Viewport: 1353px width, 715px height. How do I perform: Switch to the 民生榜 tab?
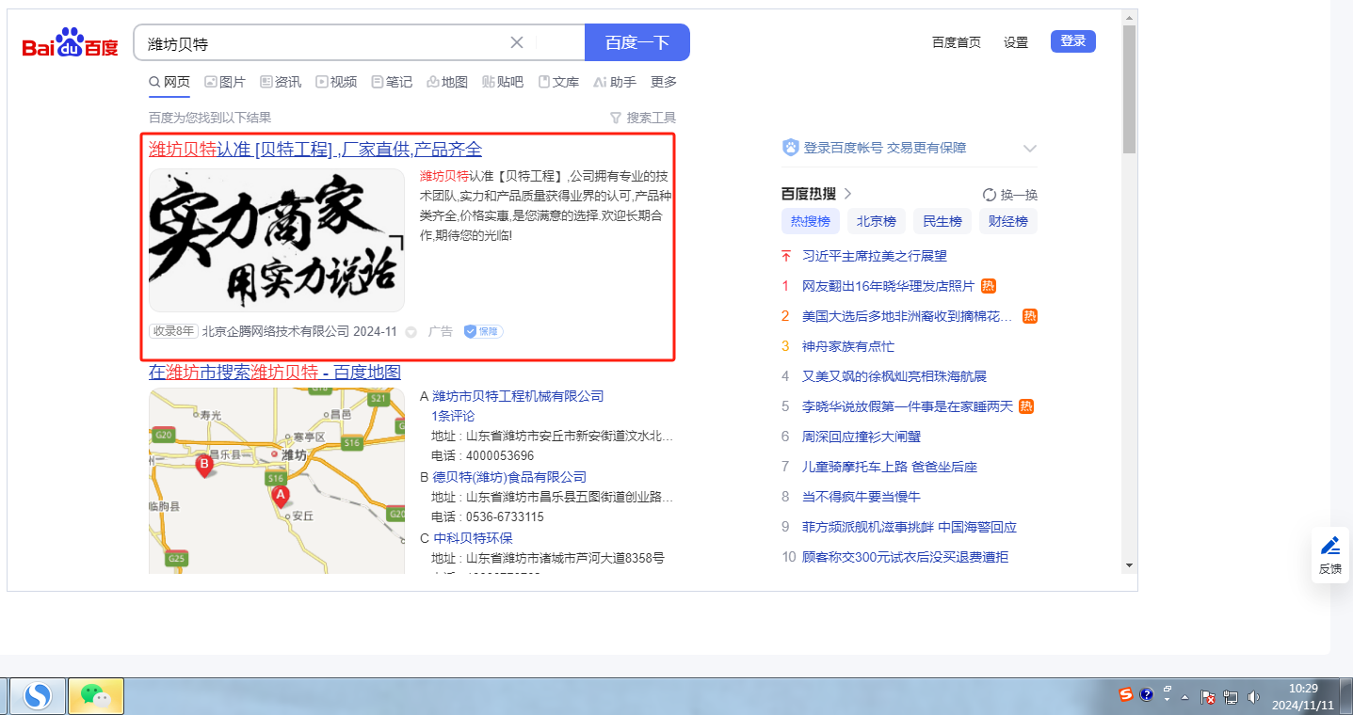pyautogui.click(x=942, y=222)
